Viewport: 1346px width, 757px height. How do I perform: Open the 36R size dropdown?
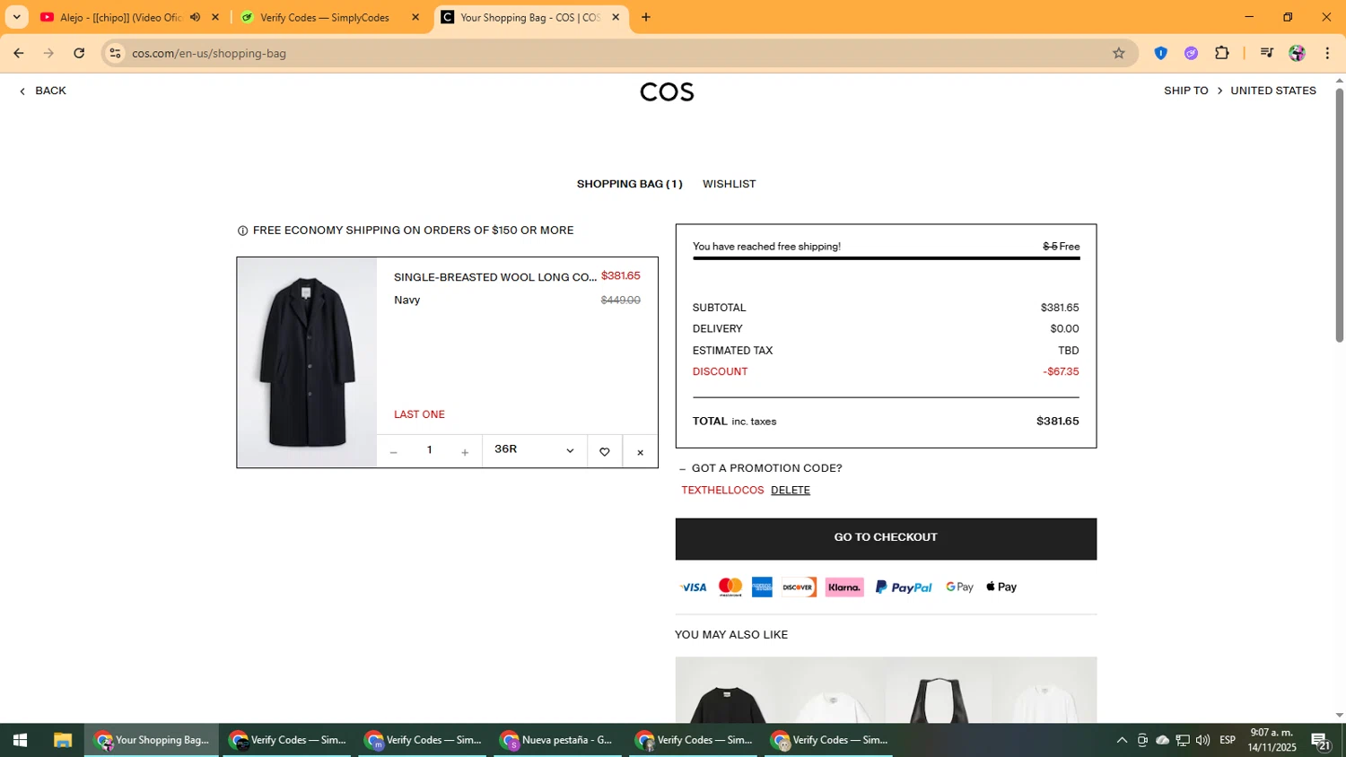pos(535,451)
